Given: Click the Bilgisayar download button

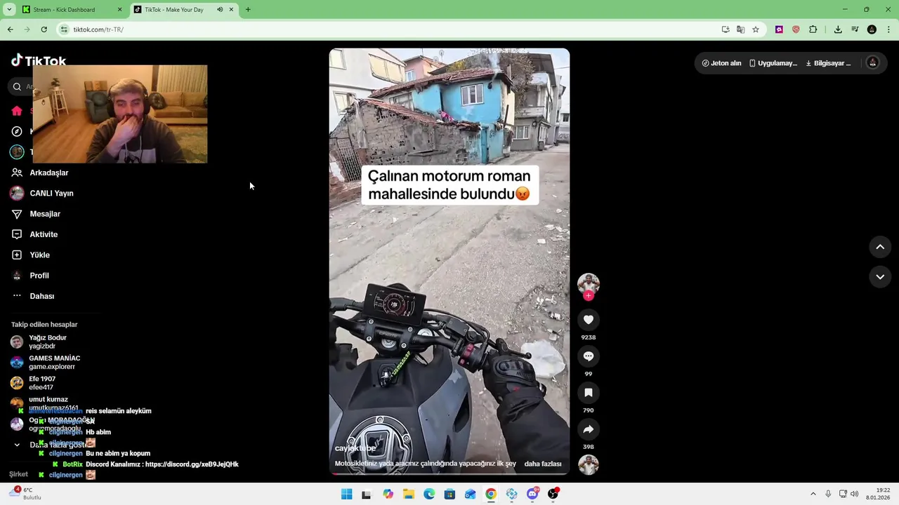Looking at the screenshot, I should 828,63.
